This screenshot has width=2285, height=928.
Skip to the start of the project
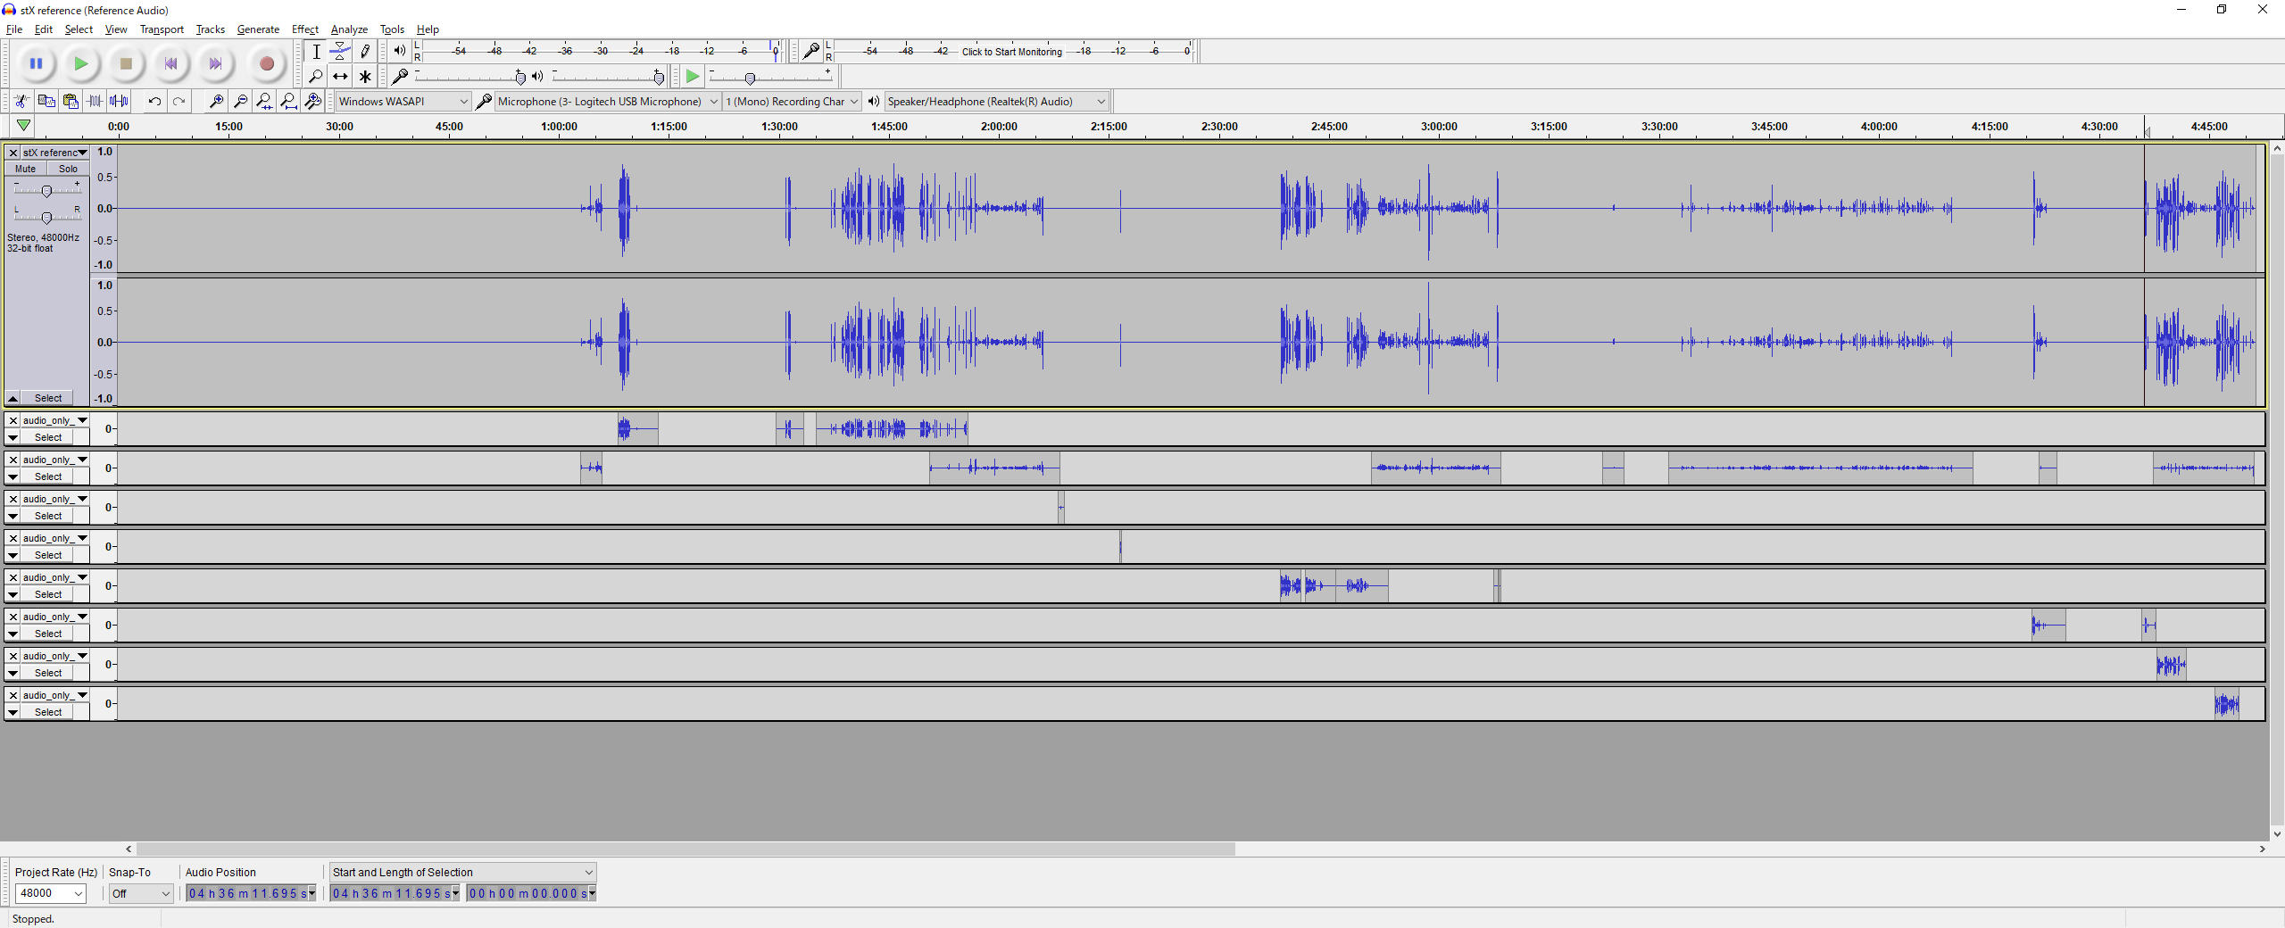pos(170,63)
